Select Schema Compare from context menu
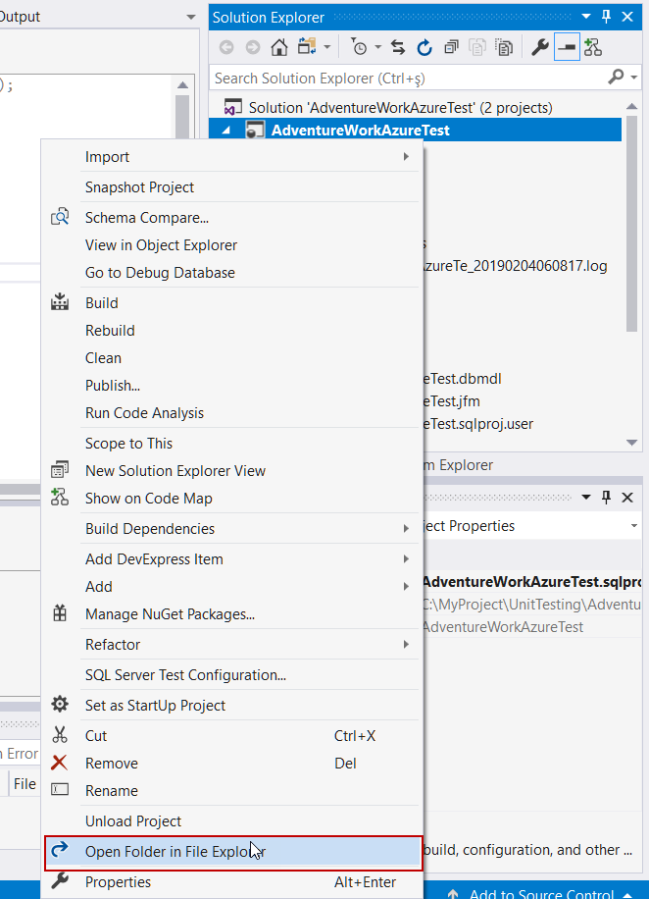The width and height of the screenshot is (649, 899). tap(147, 218)
